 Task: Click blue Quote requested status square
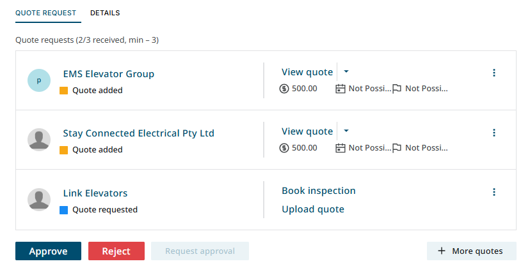(x=63, y=210)
